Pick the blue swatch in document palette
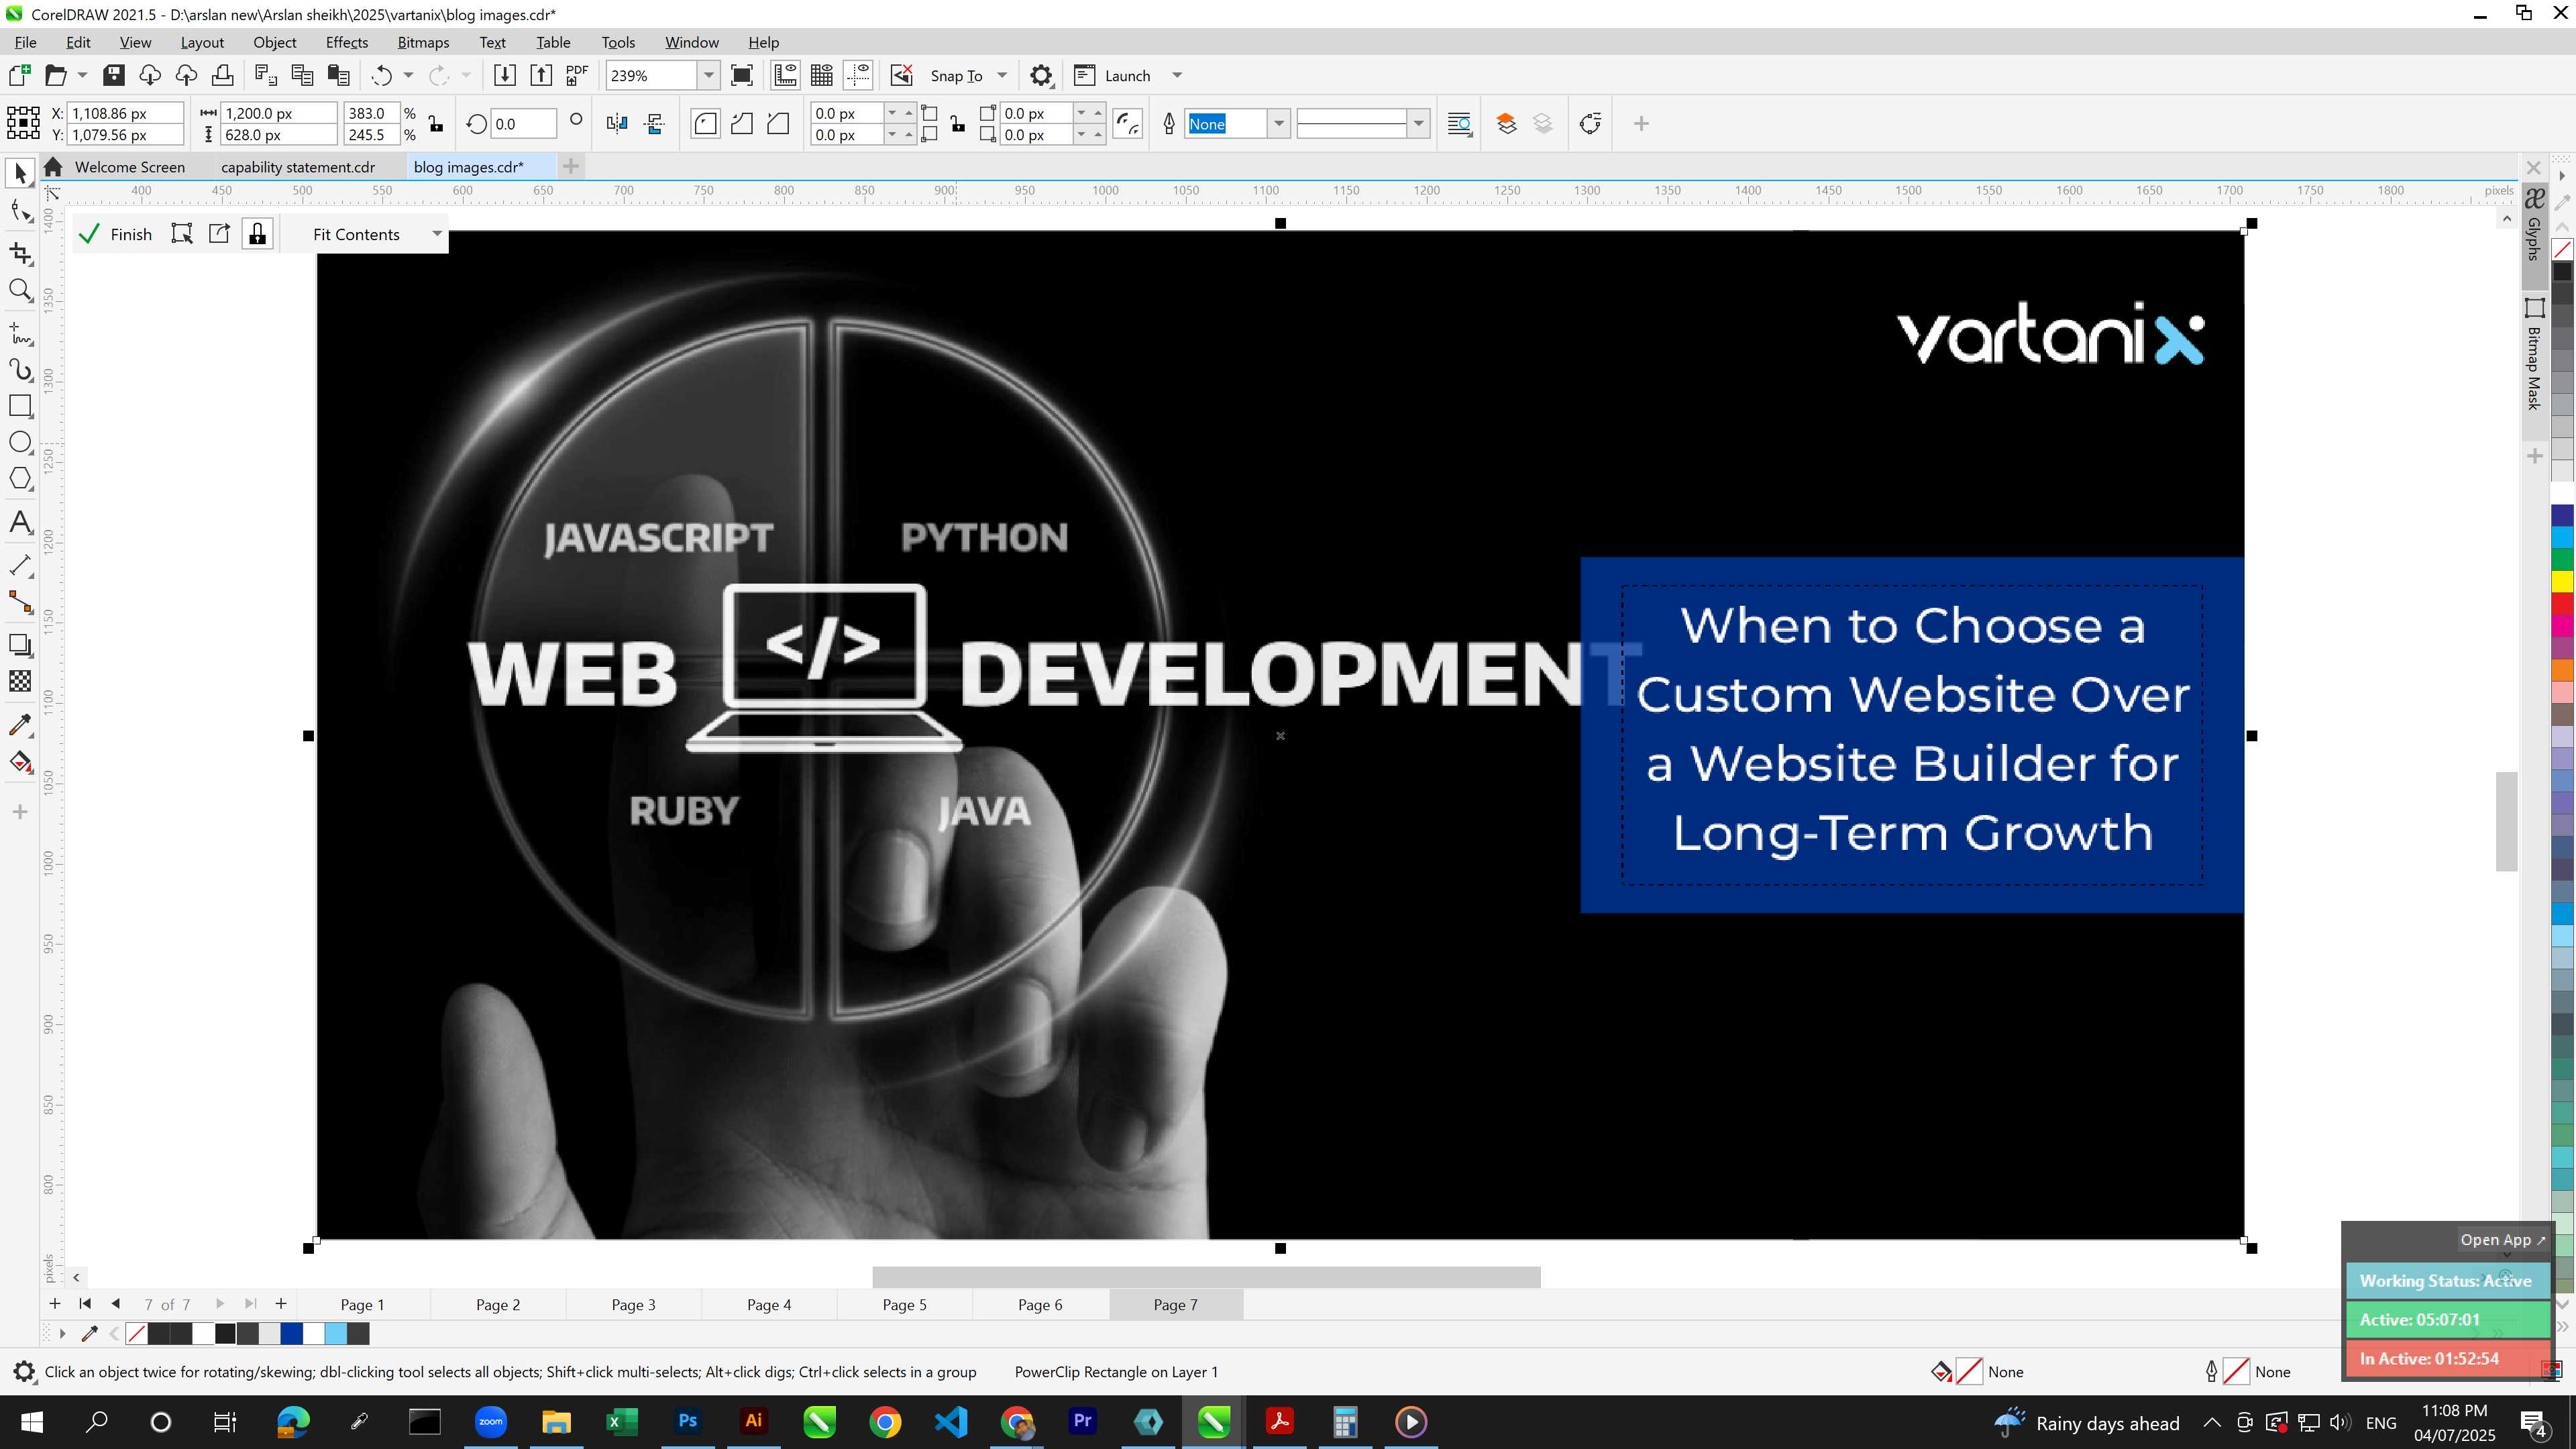Screen dimensions: 2576x1449 tap(291, 1333)
